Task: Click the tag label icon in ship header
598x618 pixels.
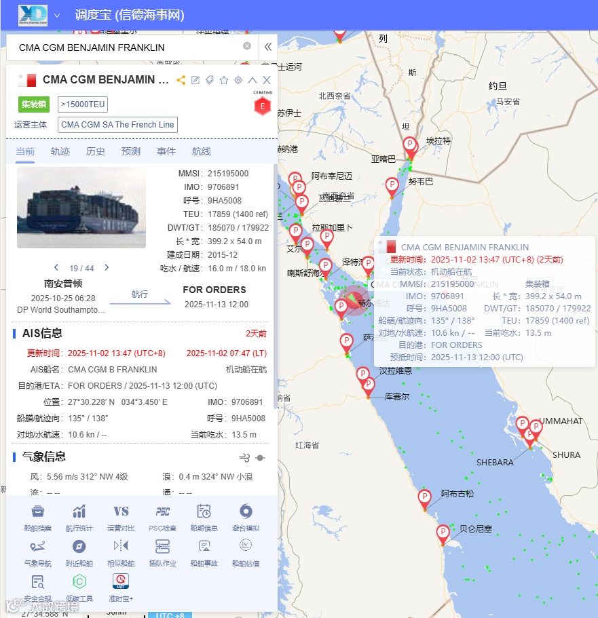Action: point(210,80)
